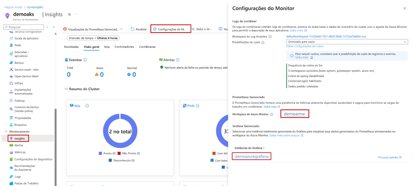Click the Conector de Serviço icon
Viewport: 414px width, 186px height.
11,109
